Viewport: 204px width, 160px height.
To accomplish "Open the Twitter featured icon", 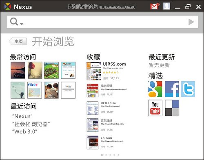I will [188, 89].
